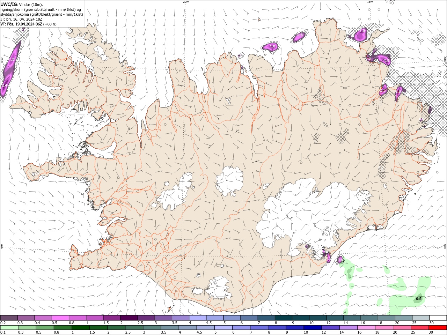This screenshot has height=335, width=447.
Task: Click the rigning/skúrir legend description line
Action: pyautogui.click(x=41, y=9)
